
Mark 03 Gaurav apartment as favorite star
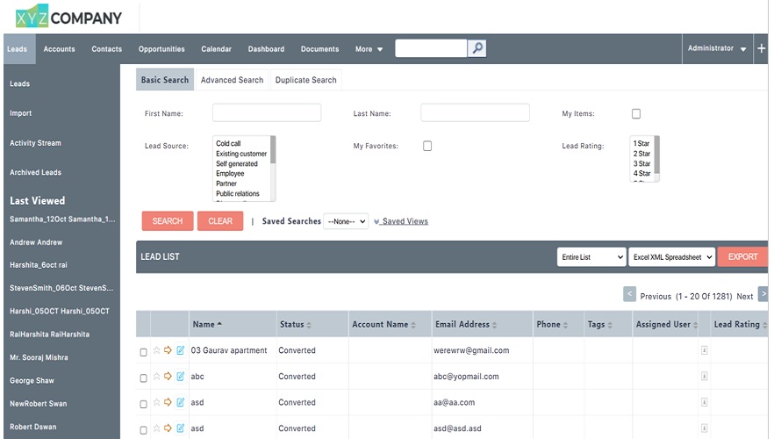[x=156, y=350]
